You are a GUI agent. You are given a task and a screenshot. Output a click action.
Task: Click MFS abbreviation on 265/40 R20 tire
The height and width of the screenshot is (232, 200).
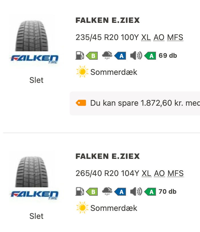tap(175, 173)
